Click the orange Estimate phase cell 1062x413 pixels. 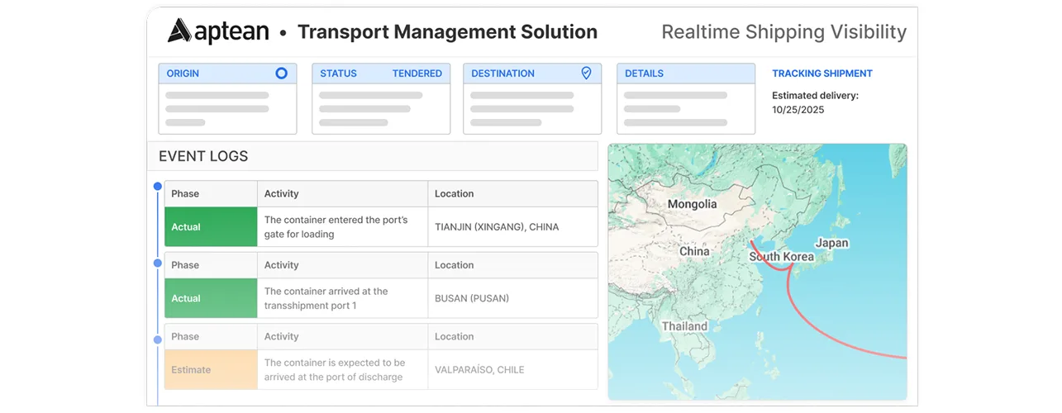(x=211, y=370)
